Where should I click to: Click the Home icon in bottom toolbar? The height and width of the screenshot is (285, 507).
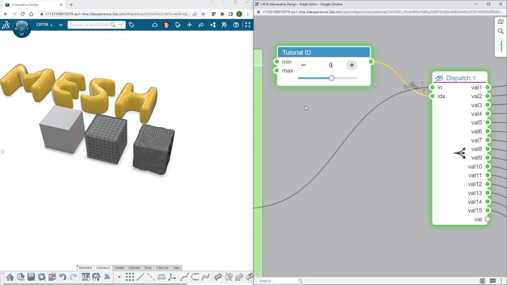(x=10, y=277)
